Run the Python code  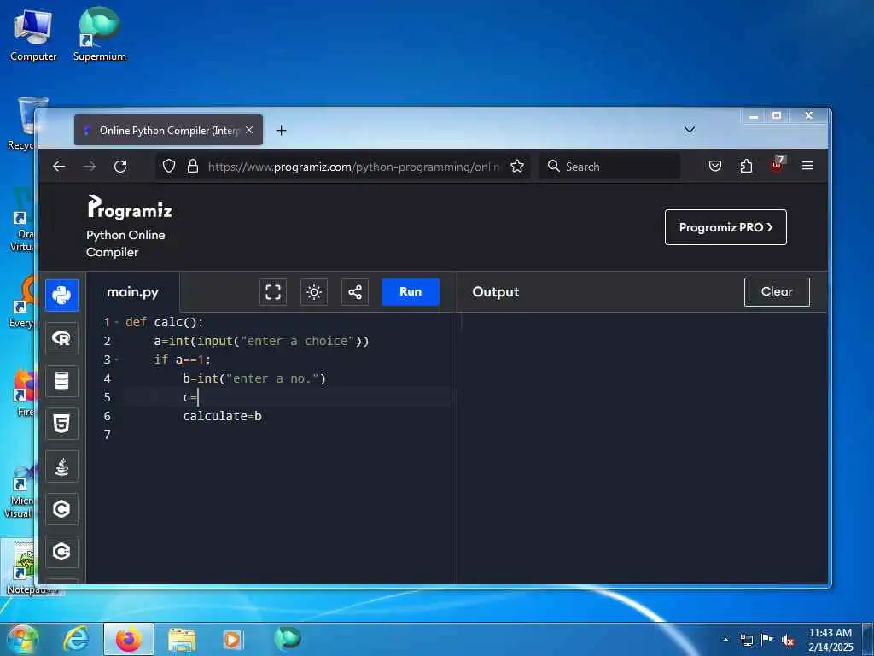point(411,292)
